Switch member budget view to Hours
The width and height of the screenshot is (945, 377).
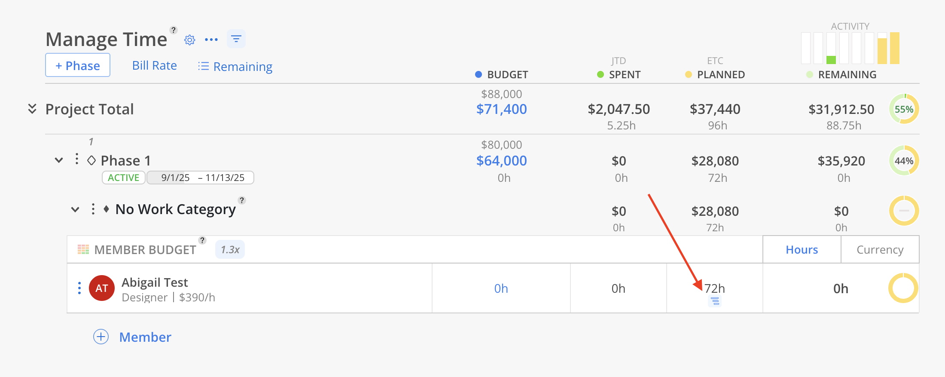click(802, 250)
